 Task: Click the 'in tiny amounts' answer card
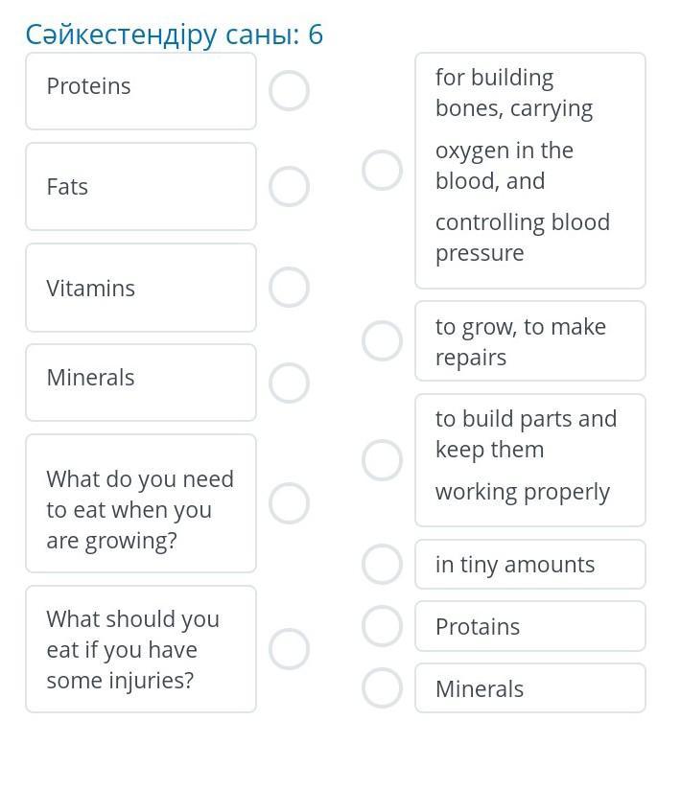[529, 564]
